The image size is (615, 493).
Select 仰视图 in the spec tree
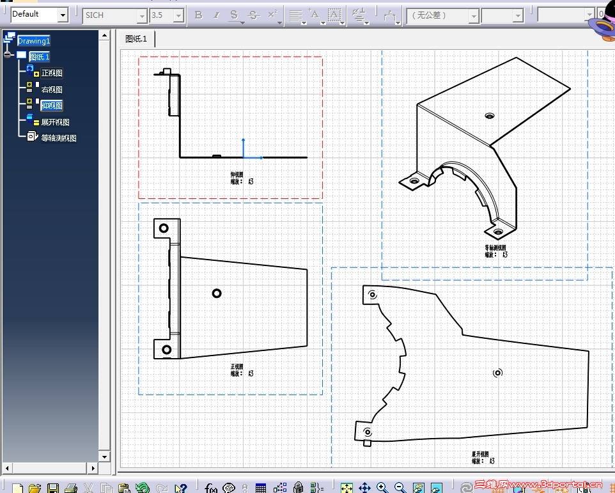point(52,106)
